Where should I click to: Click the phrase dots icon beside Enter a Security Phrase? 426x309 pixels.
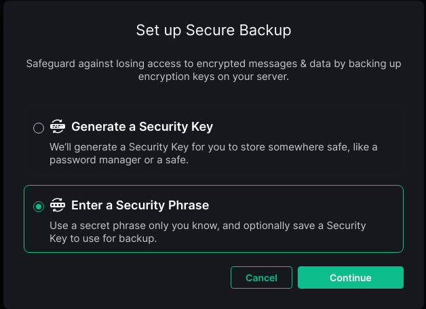tap(58, 205)
